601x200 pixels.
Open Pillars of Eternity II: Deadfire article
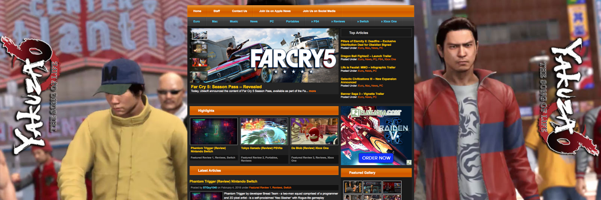coord(368,42)
